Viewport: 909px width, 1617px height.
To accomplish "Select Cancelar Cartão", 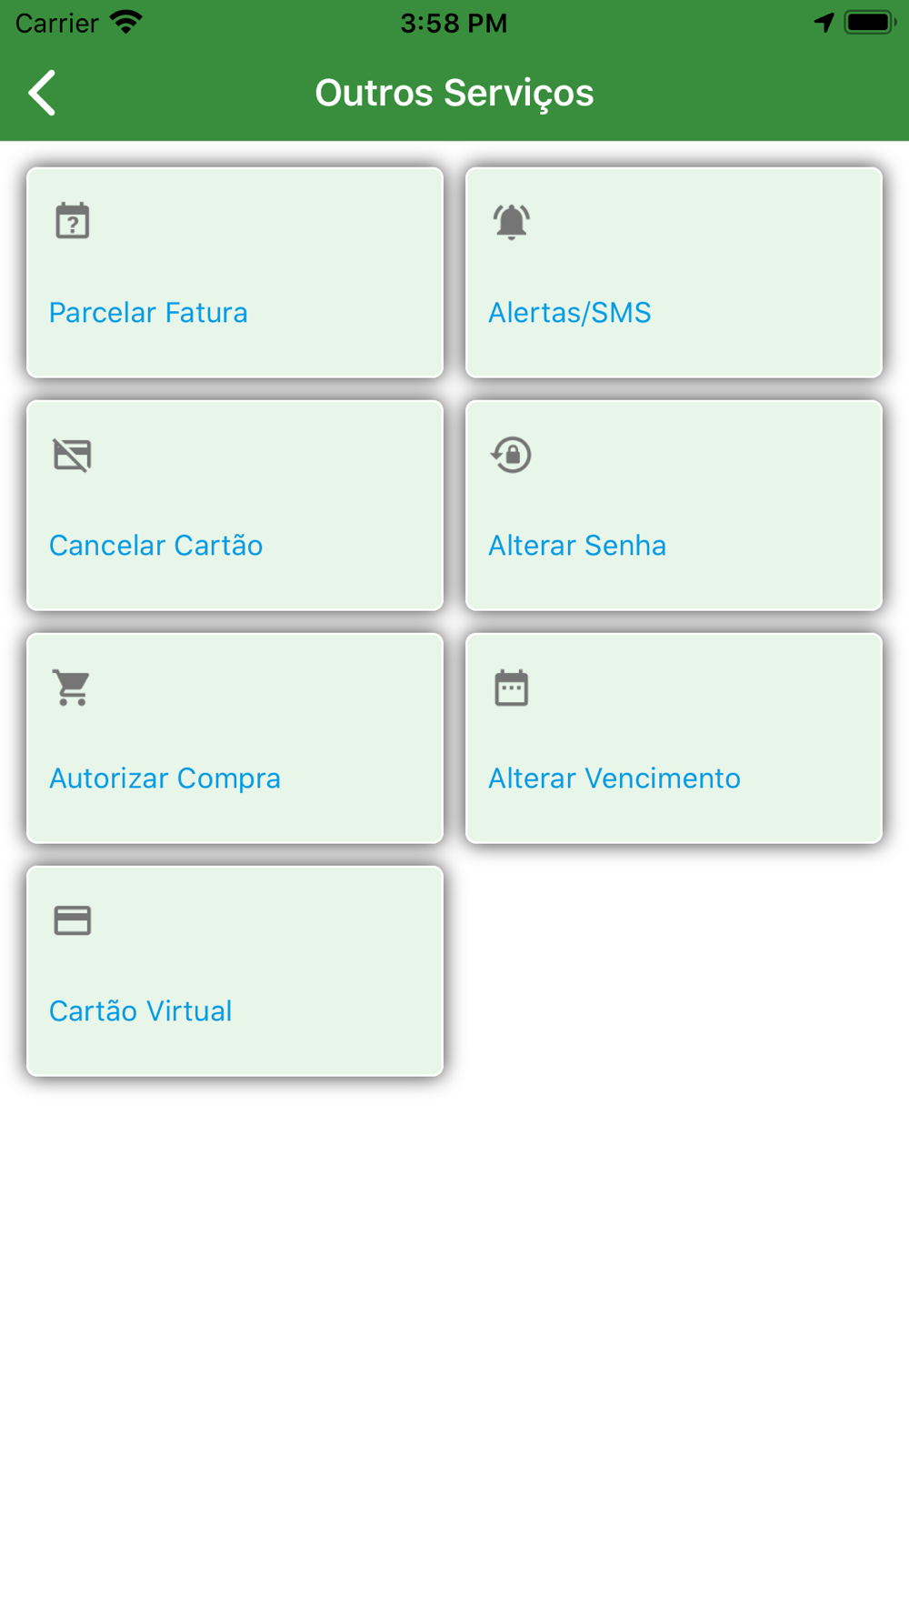I will 155,546.
